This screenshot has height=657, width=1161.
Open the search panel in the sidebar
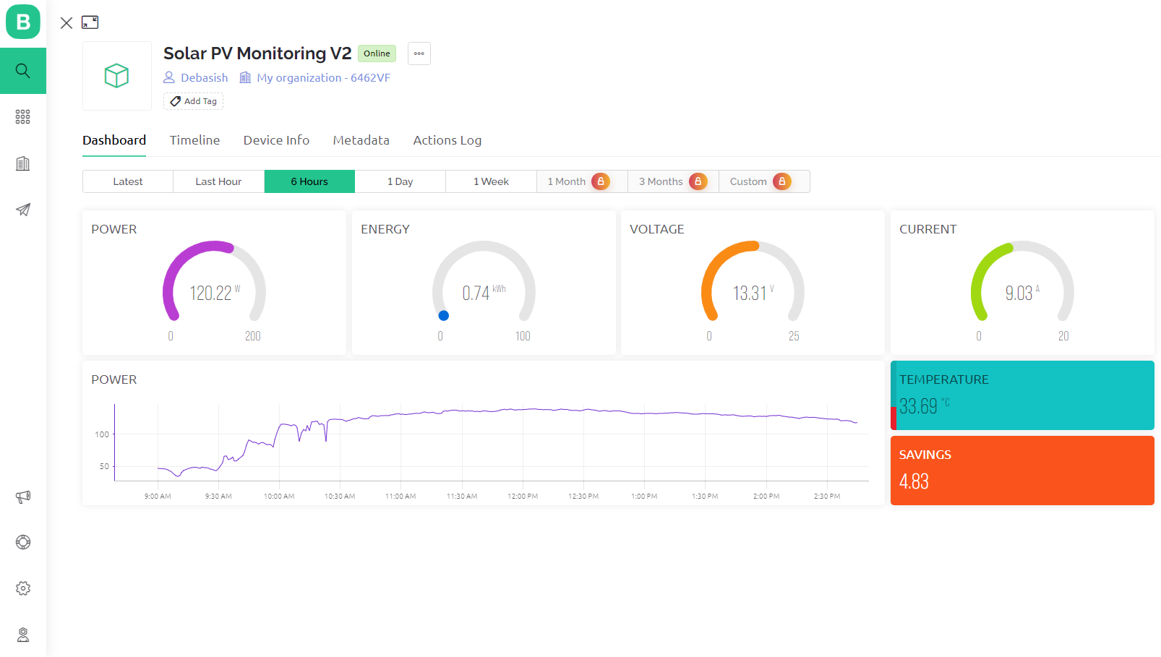click(22, 71)
